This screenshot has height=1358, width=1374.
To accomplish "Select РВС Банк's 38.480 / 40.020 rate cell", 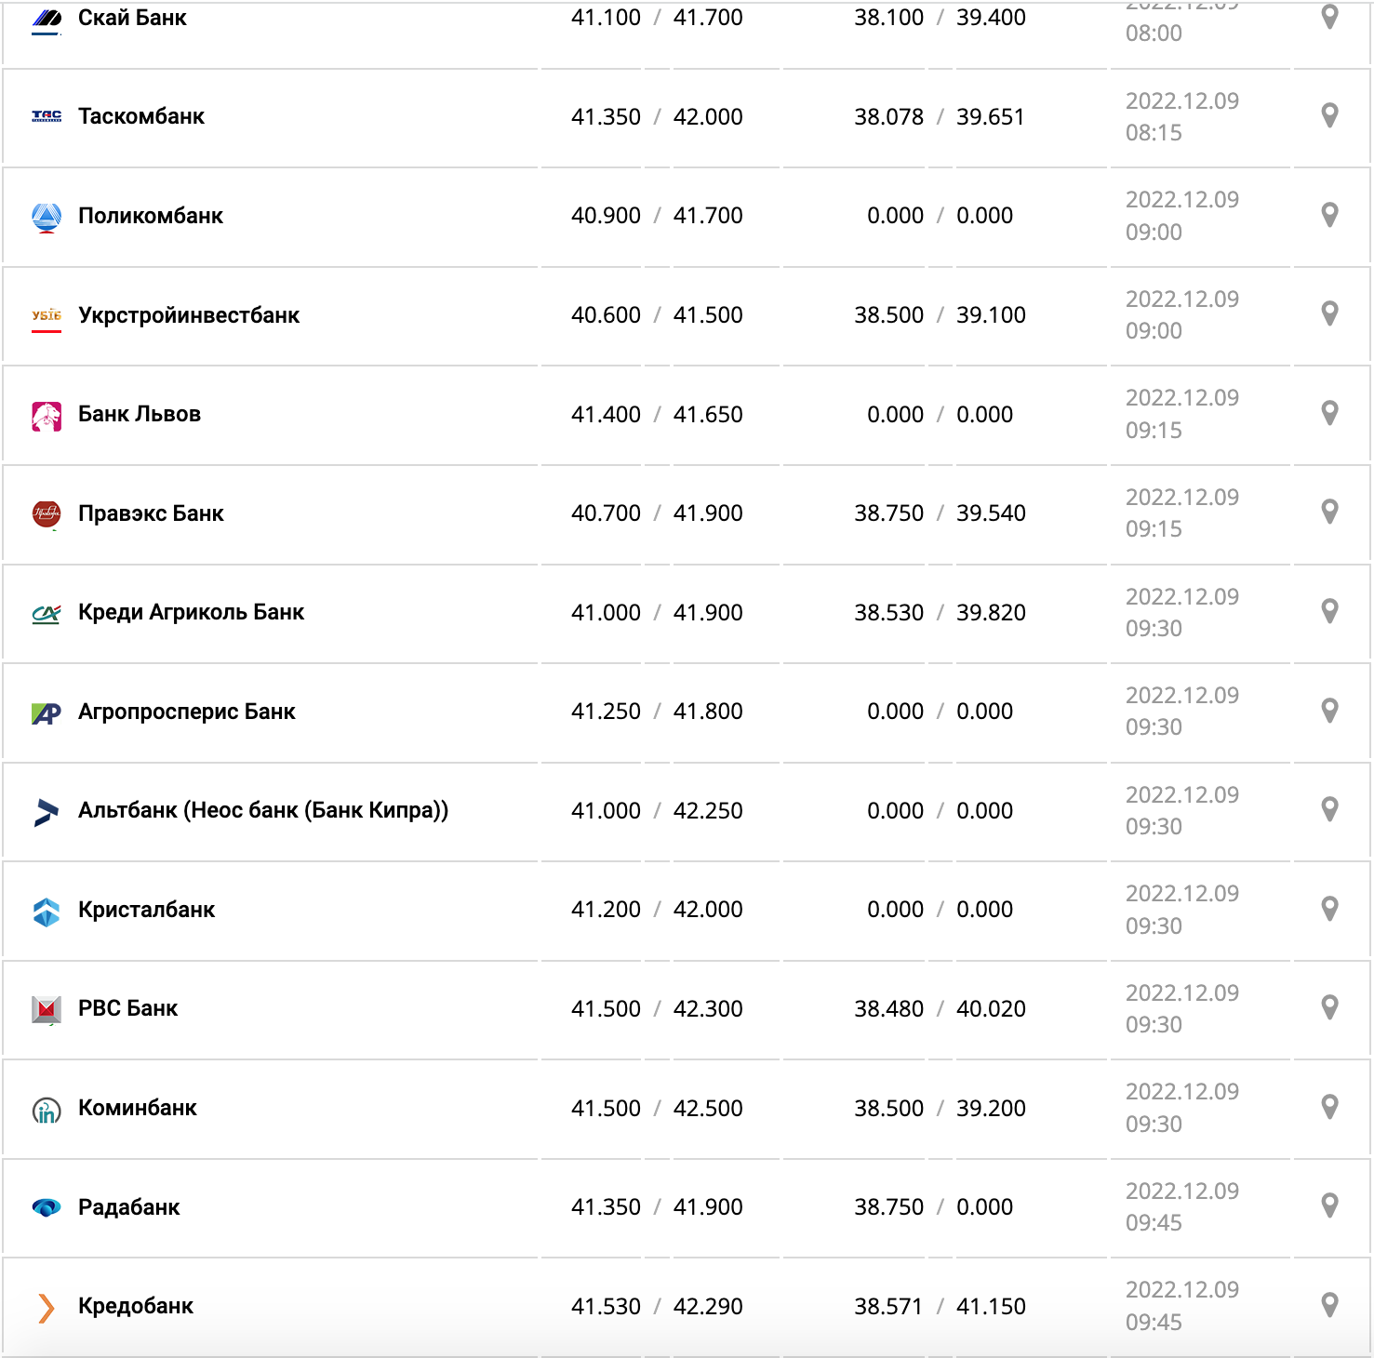I will tap(940, 1009).
